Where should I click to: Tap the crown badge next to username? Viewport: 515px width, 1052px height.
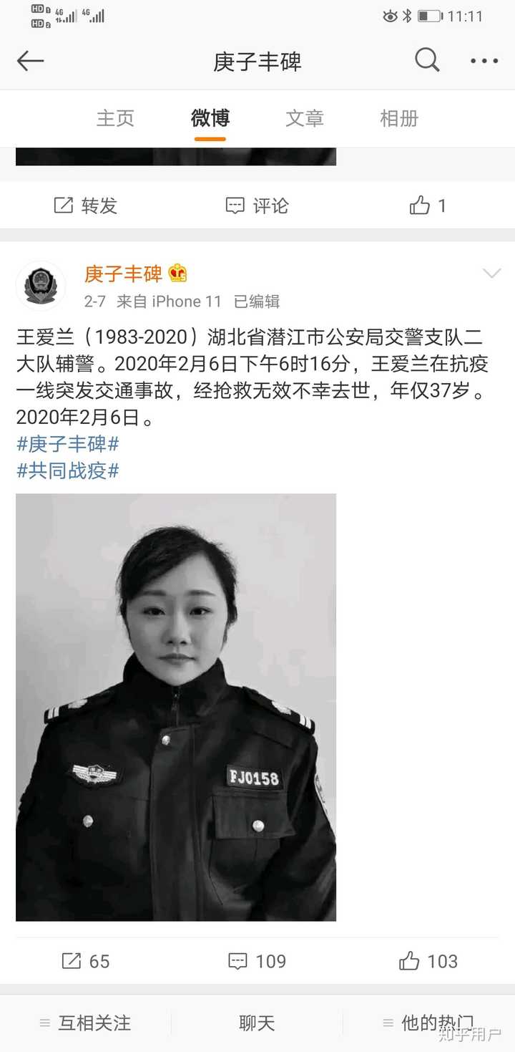177,273
